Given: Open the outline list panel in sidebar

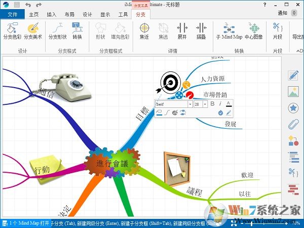Looking at the screenshot, I should [x=293, y=157].
